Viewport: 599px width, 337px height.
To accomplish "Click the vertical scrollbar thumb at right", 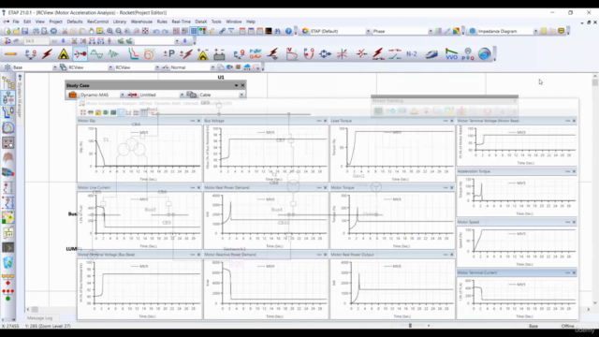I will coord(595,82).
